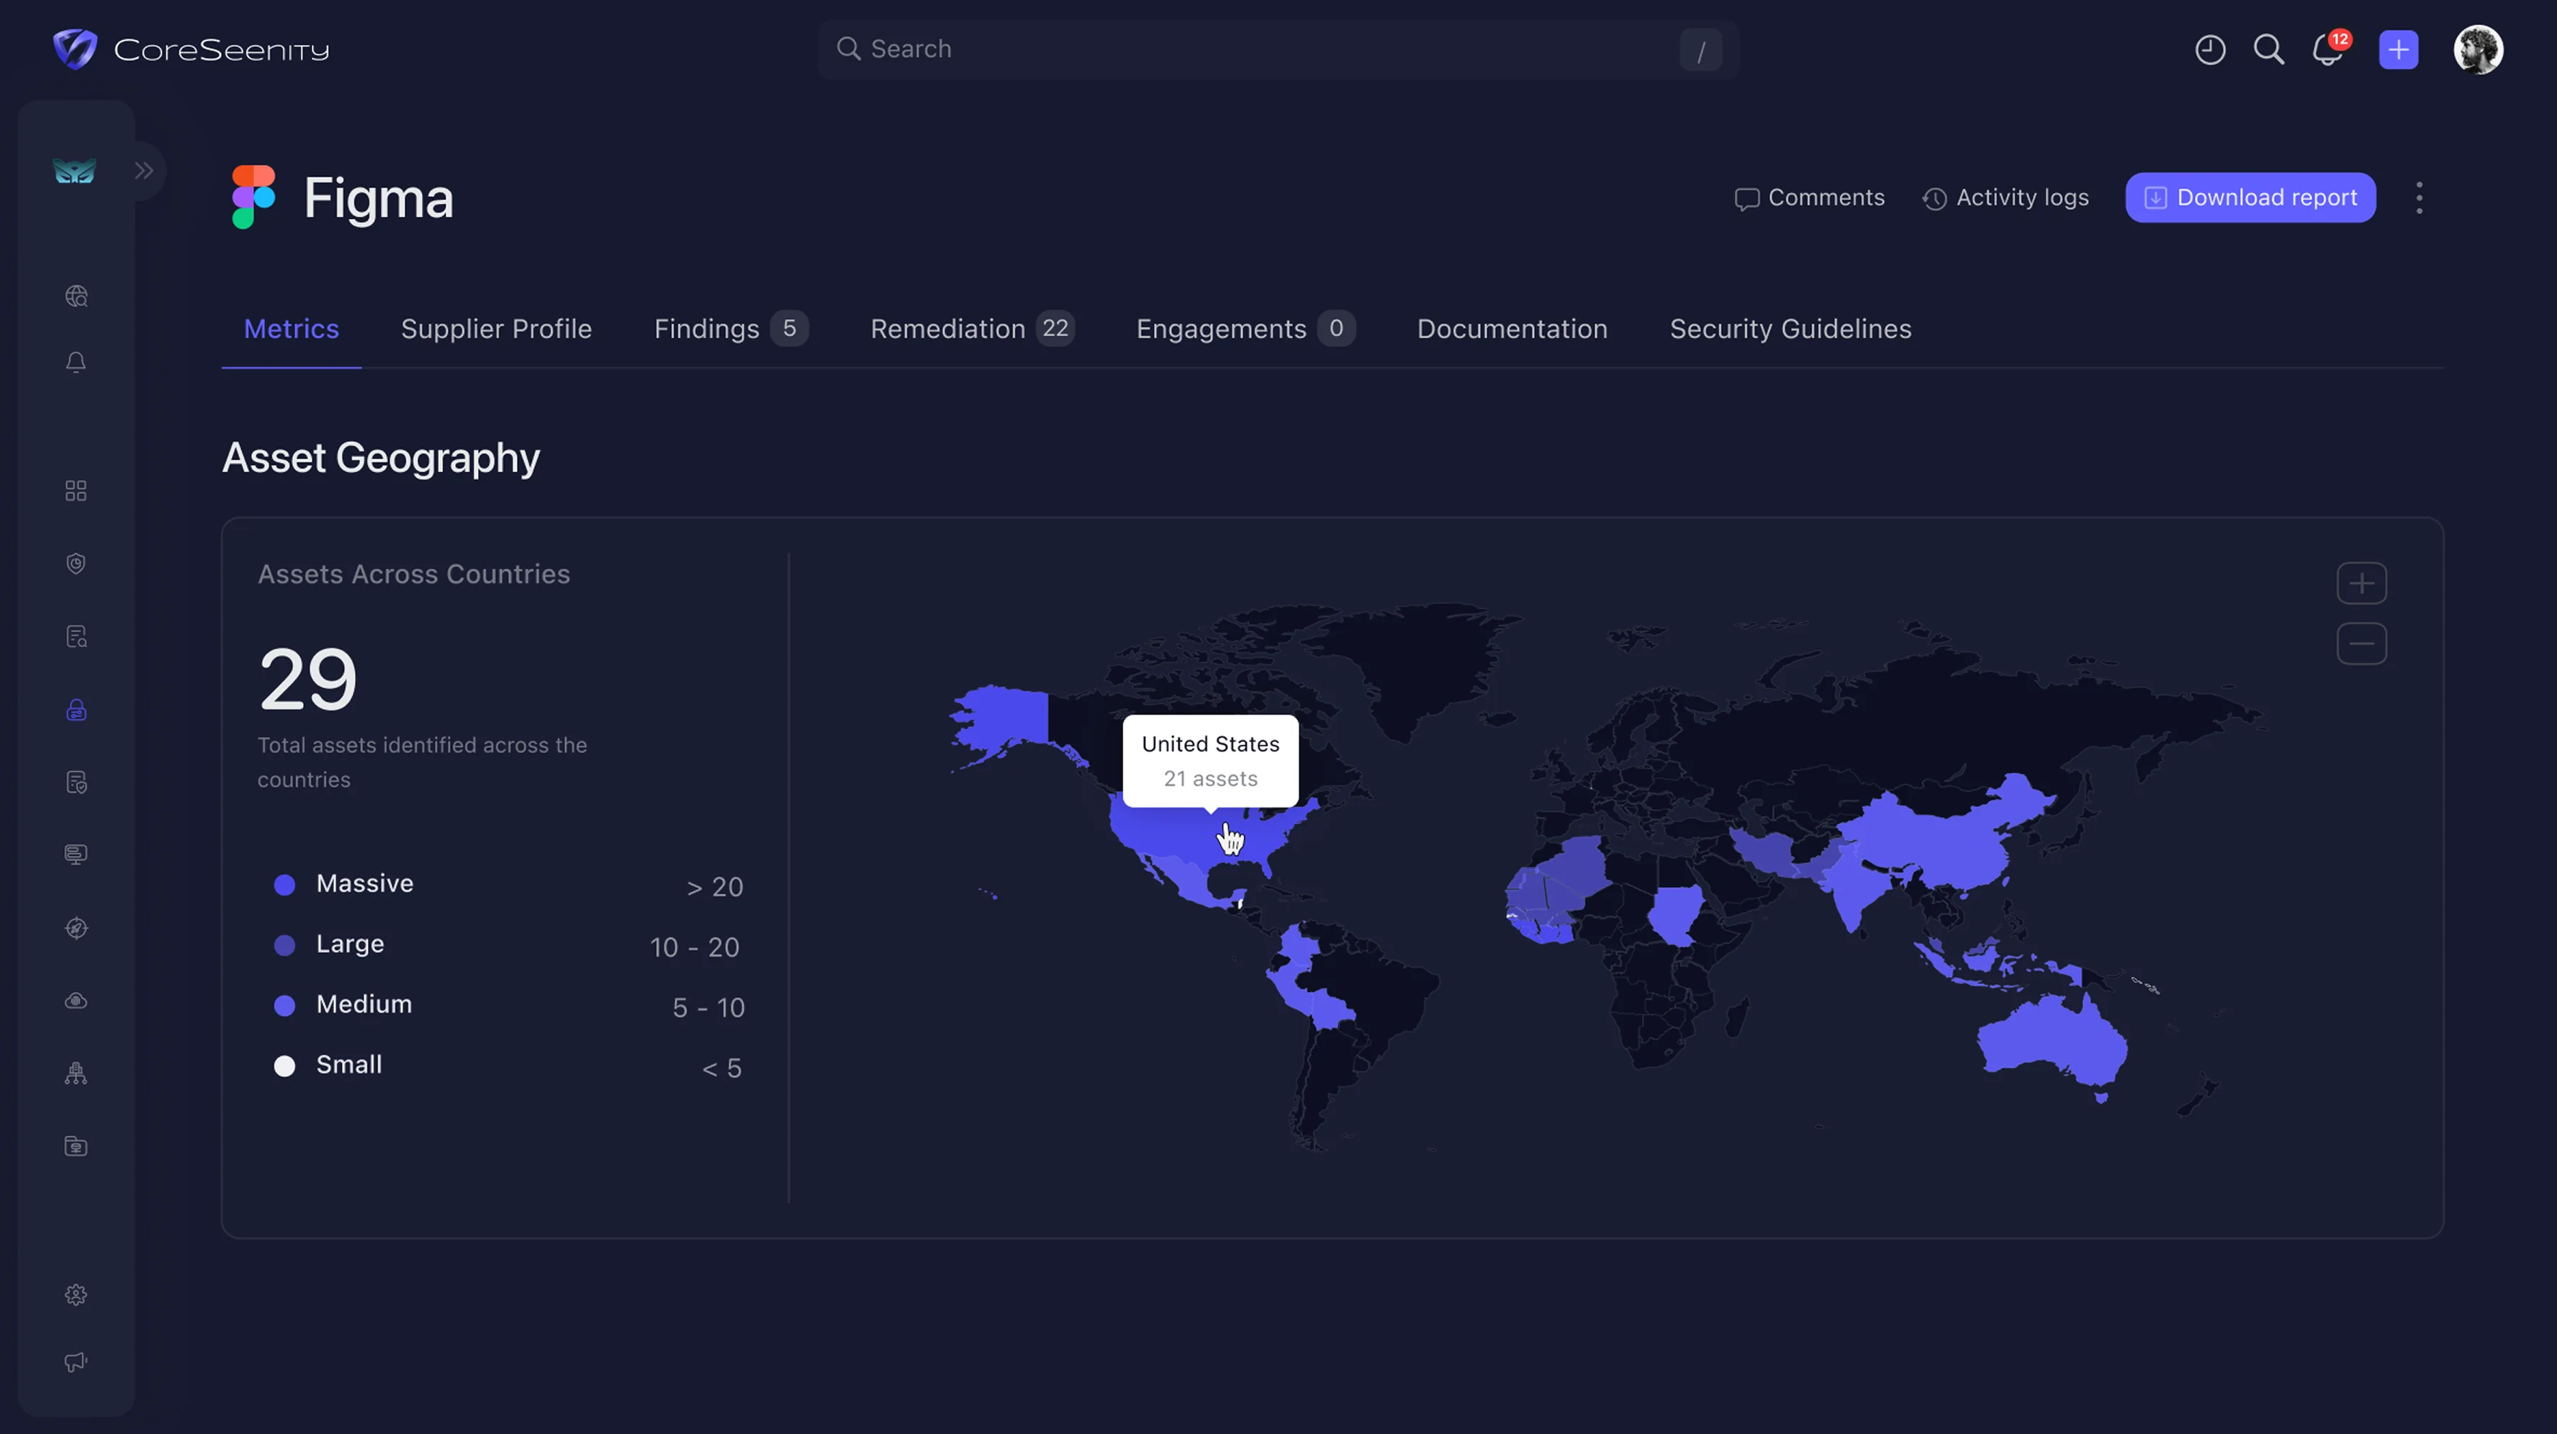Open the Engagements tab
The image size is (2557, 1434).
(x=1245, y=328)
